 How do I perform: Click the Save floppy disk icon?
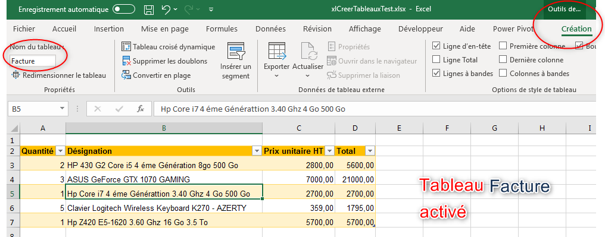[x=149, y=10]
